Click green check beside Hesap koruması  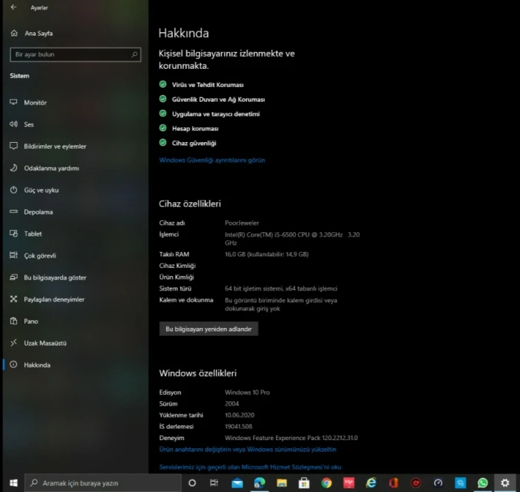click(163, 128)
